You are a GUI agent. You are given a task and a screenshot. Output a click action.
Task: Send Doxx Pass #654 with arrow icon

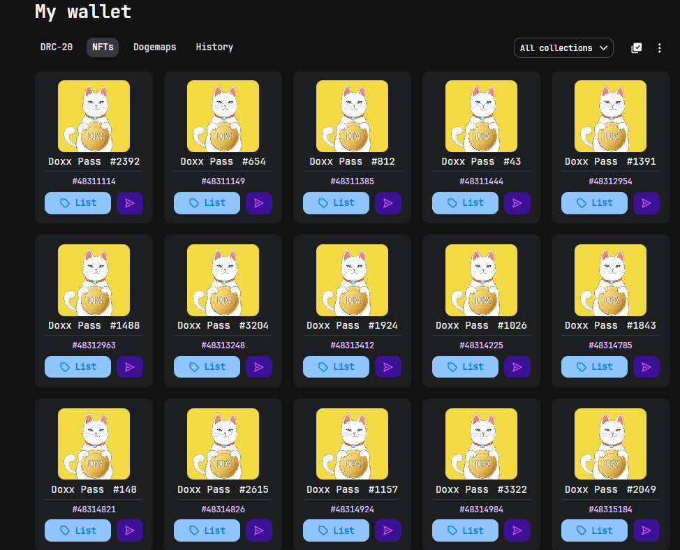tap(259, 203)
